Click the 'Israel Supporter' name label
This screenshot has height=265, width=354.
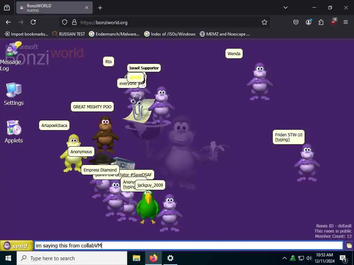pyautogui.click(x=144, y=68)
